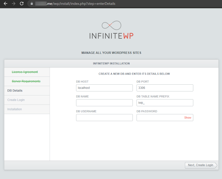Click the Next, Create Login button
The image size is (222, 179).
click(201, 165)
